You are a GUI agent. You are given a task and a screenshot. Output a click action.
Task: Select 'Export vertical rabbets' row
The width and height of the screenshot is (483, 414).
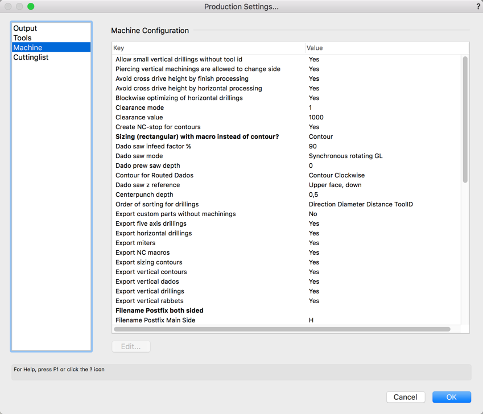(287, 301)
